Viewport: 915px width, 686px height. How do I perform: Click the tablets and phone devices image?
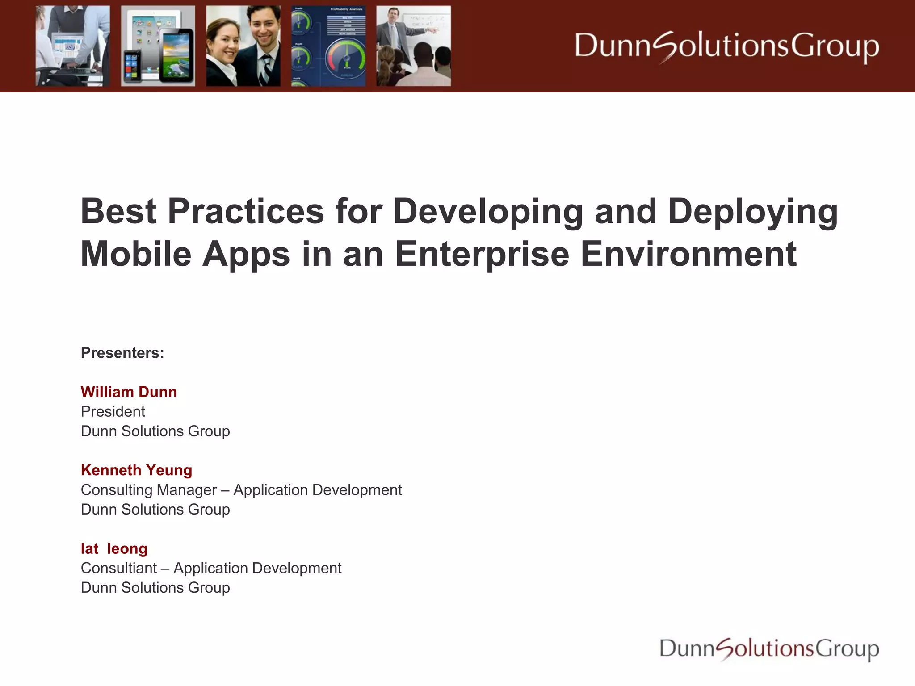[x=158, y=46]
